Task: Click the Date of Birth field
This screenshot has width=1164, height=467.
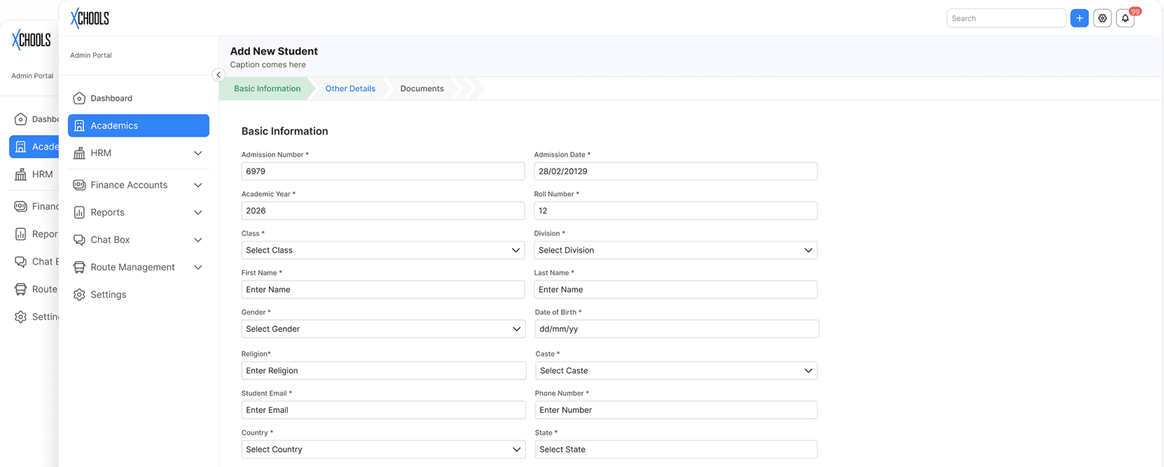Action: pyautogui.click(x=677, y=329)
